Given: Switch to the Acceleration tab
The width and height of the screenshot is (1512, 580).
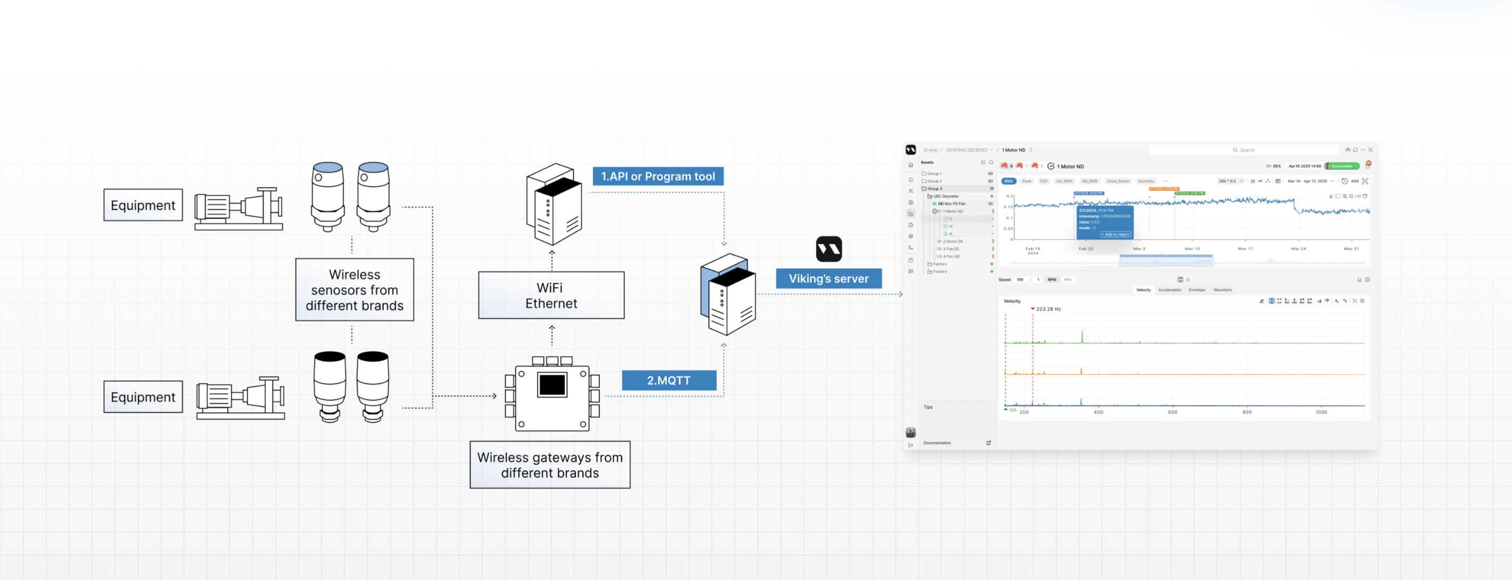Looking at the screenshot, I should (x=1169, y=289).
